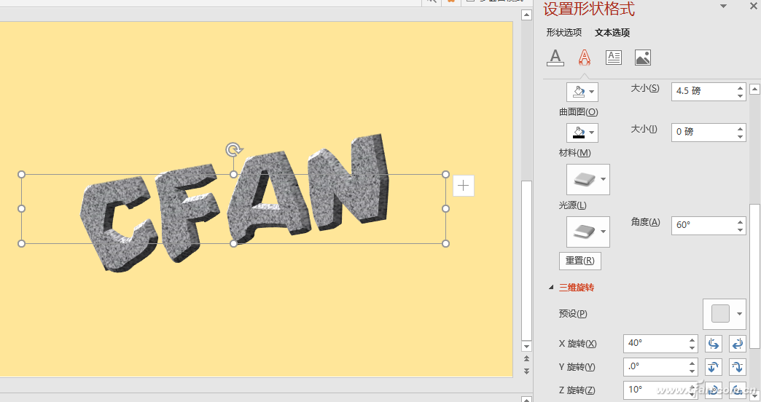Click the slide vertical scrollbar thumb
761x402 pixels.
526,261
